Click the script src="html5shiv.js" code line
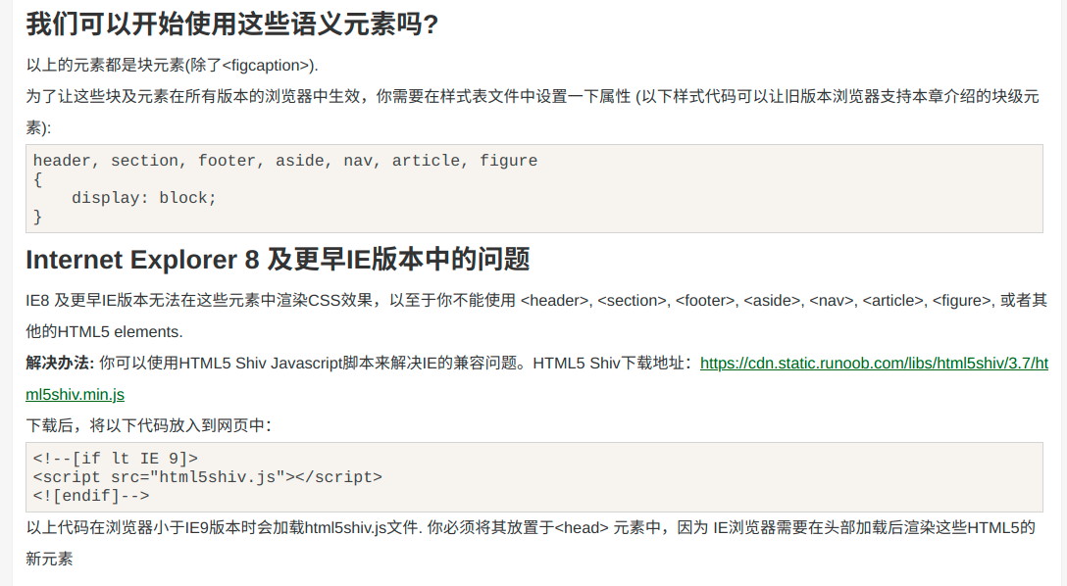 [208, 476]
